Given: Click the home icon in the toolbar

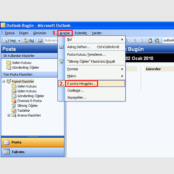Looking at the screenshot, I should pyautogui.click(x=150, y=41).
